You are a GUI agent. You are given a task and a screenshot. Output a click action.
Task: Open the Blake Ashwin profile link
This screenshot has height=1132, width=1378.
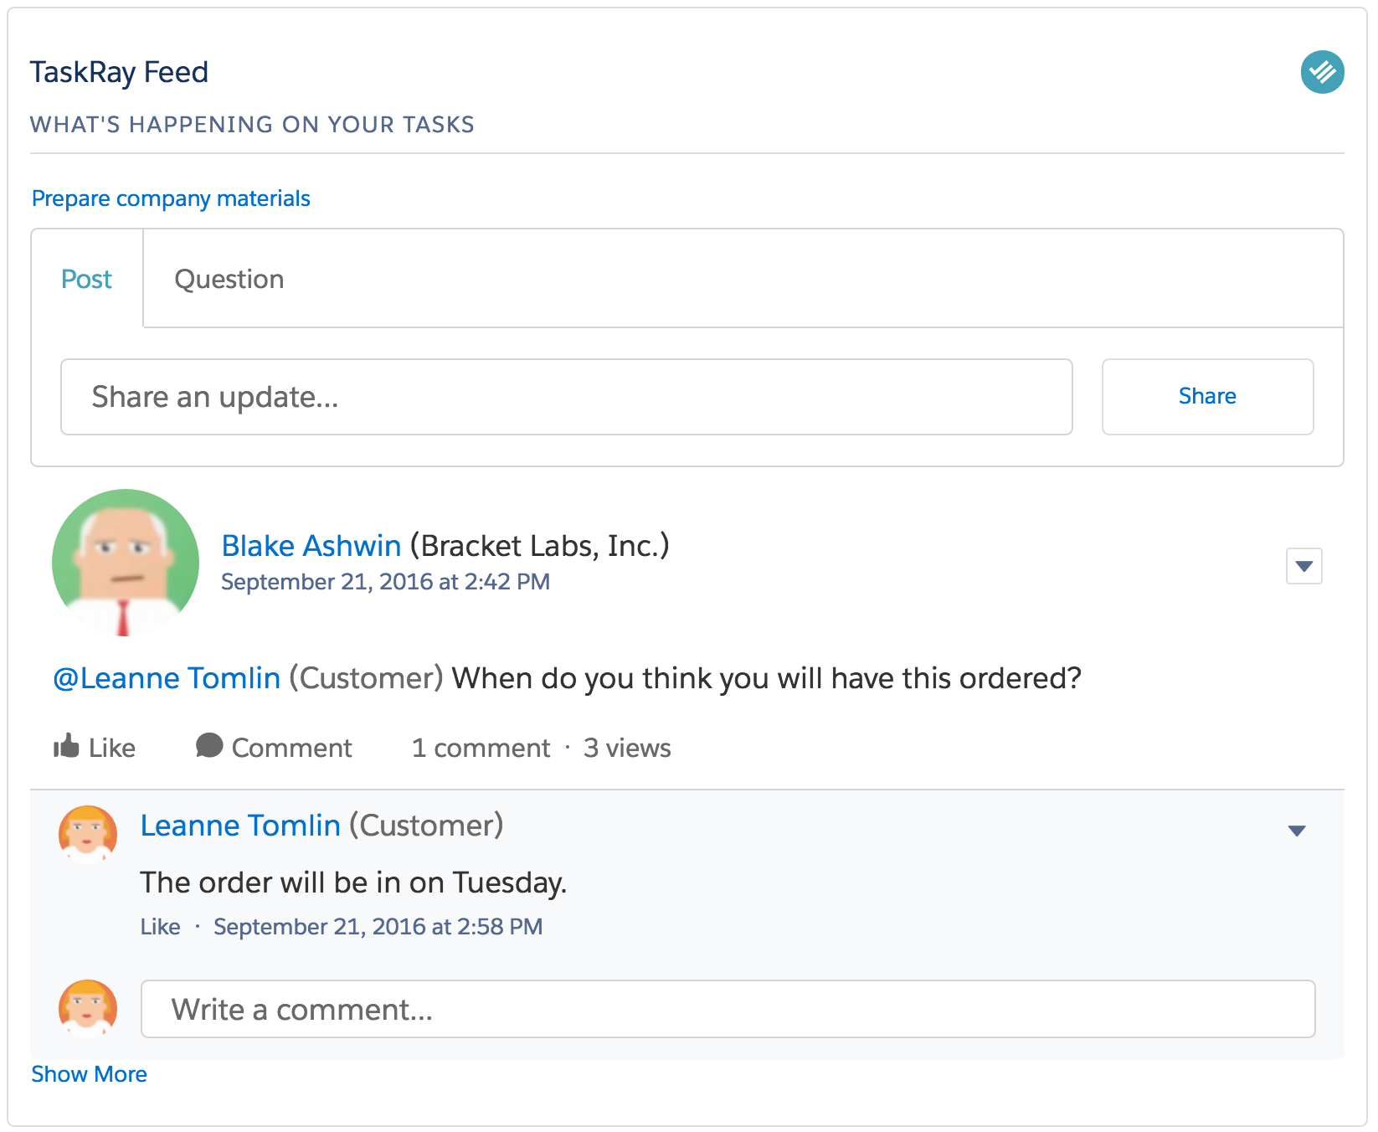[311, 546]
